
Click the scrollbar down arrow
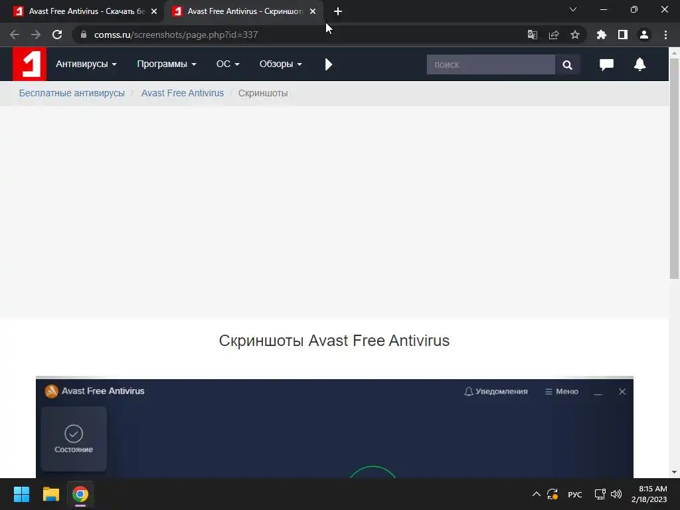click(675, 472)
